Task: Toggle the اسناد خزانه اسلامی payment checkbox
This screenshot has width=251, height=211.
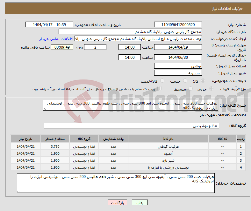Action: point(160,88)
